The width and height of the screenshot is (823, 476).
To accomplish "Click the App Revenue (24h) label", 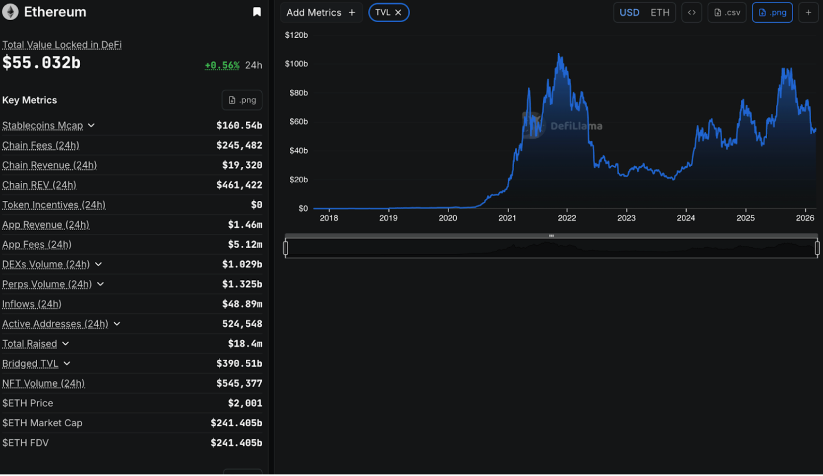I will pyautogui.click(x=46, y=225).
